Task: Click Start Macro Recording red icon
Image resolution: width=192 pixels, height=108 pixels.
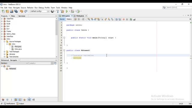Action: click(124, 19)
